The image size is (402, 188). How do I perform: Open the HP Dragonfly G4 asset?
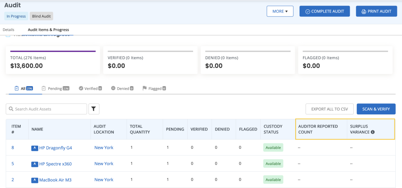pos(55,148)
